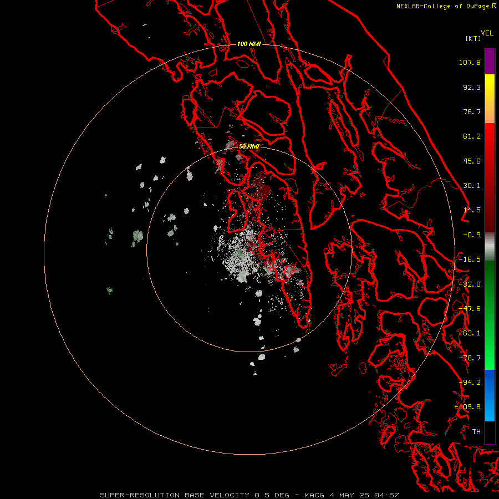Click the 92.3 velocity scale value
This screenshot has height=499, width=499.
coord(472,87)
